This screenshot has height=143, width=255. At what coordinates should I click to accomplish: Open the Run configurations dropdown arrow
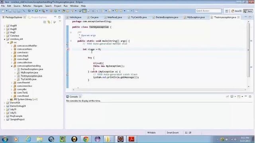(39, 11)
